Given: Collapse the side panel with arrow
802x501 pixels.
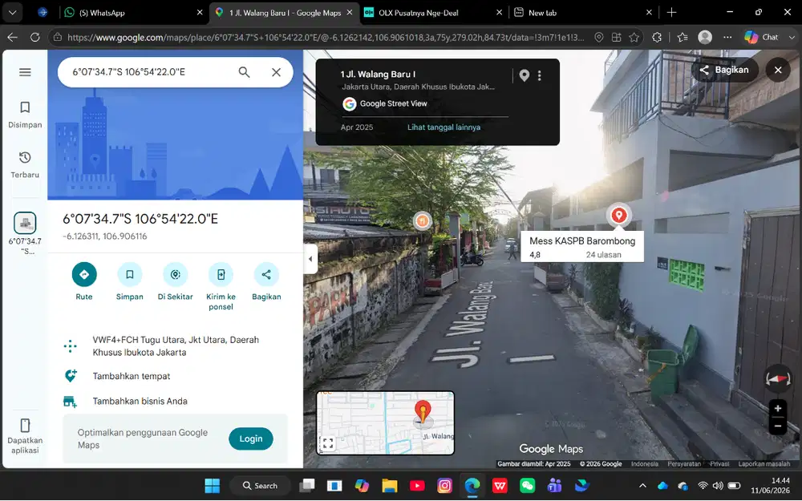Looking at the screenshot, I should click(310, 259).
